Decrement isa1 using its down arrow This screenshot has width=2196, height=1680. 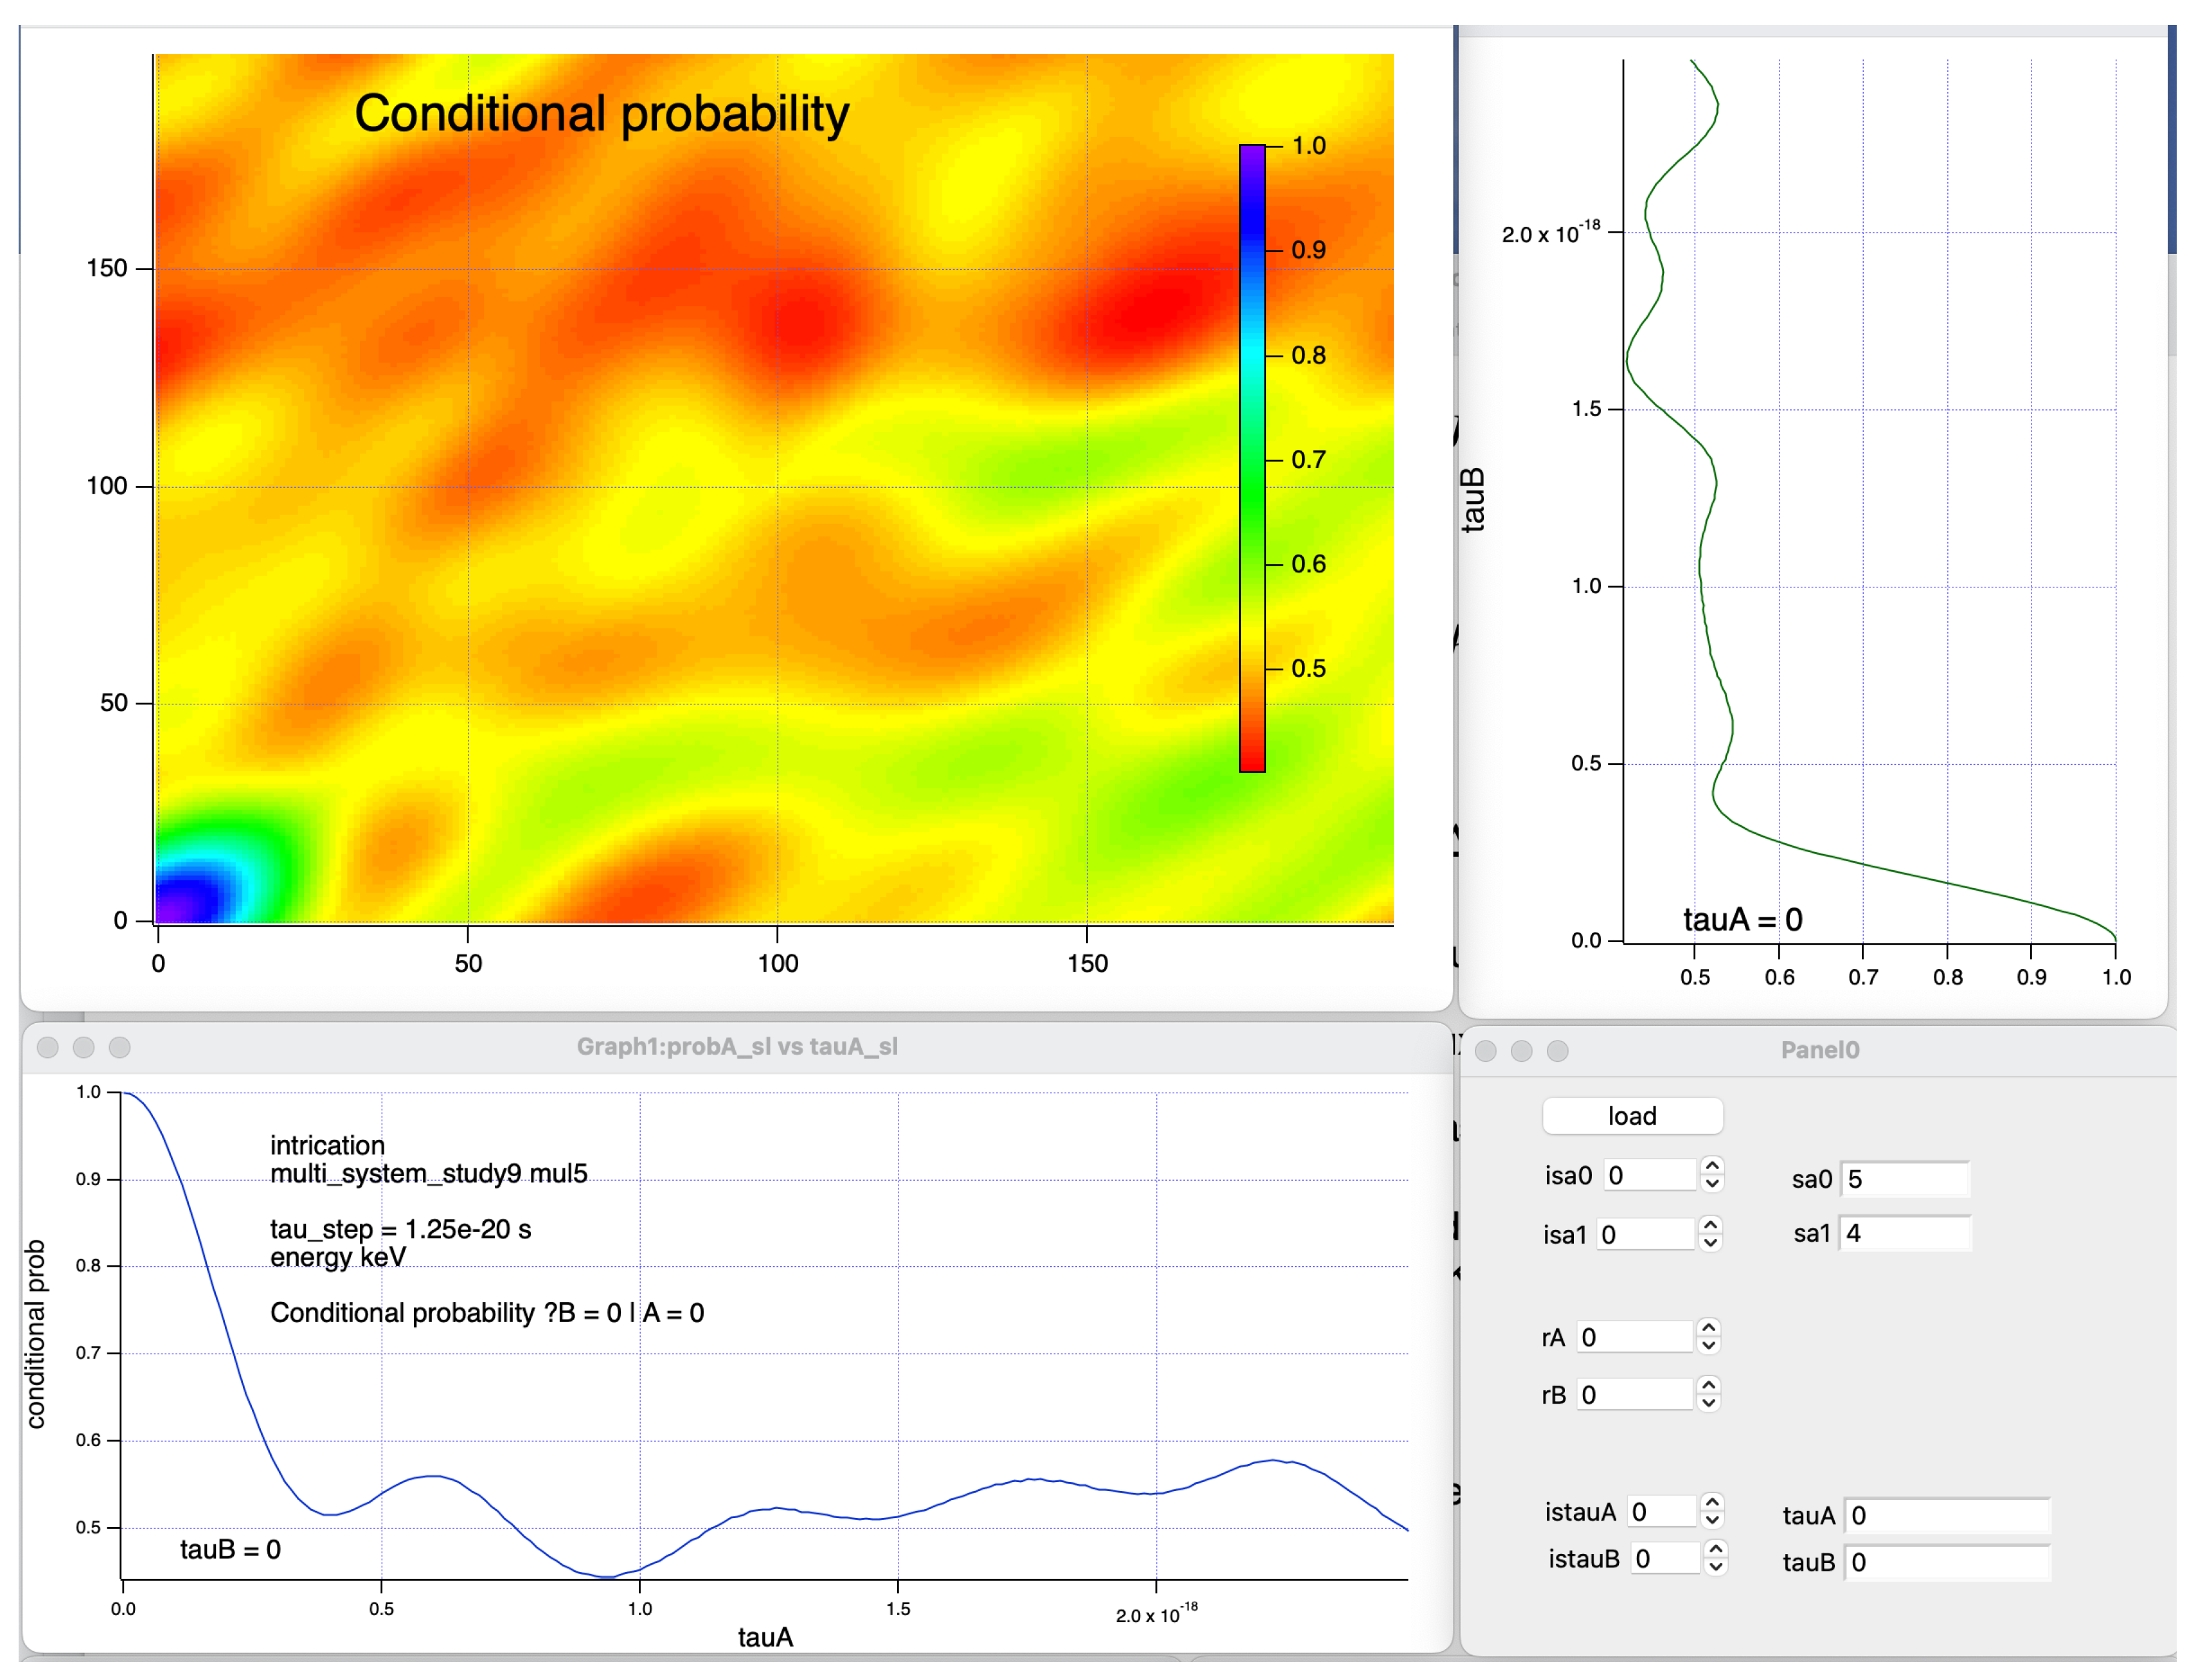(1710, 1243)
